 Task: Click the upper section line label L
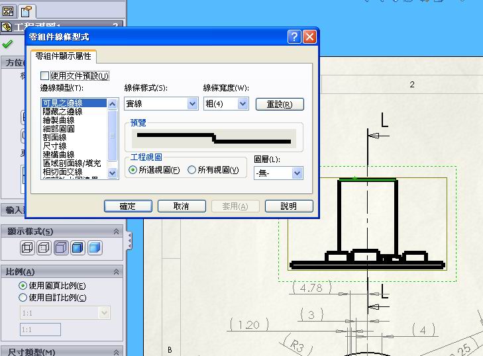click(384, 120)
